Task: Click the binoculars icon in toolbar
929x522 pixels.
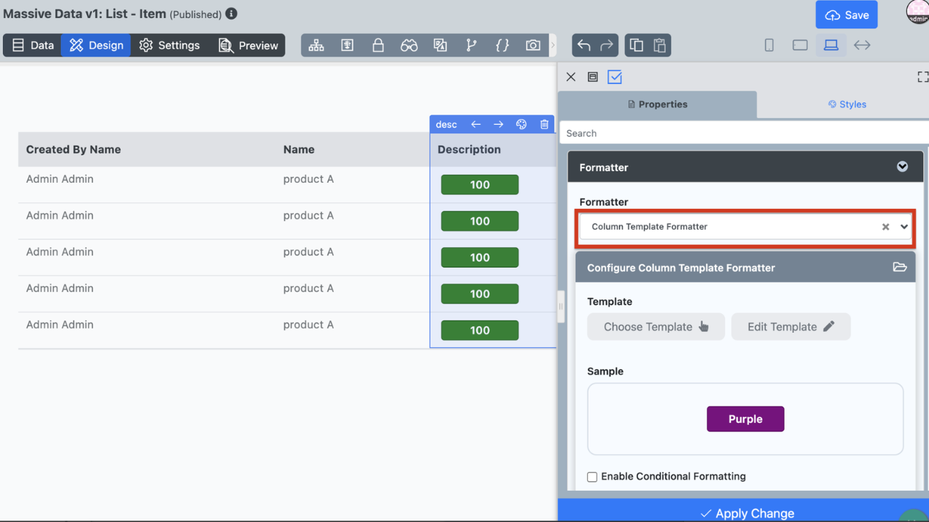Action: click(409, 45)
